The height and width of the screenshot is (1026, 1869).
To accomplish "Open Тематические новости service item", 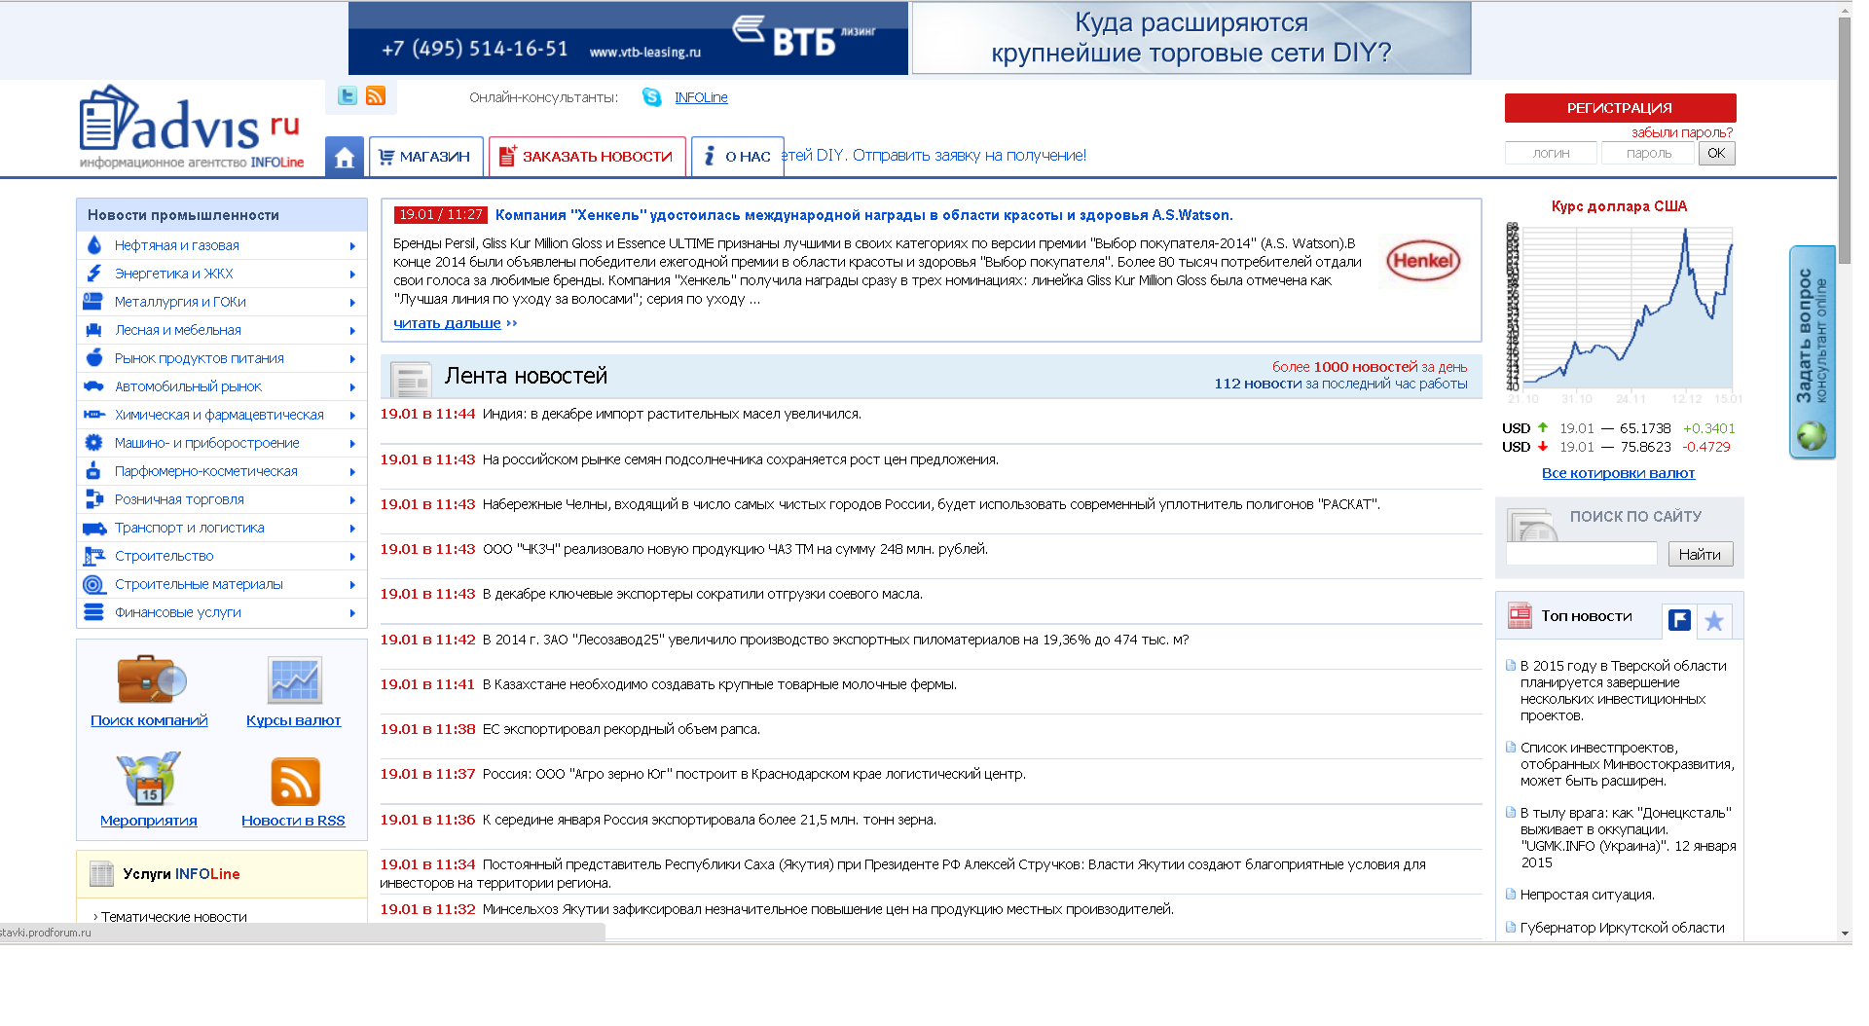I will point(173,917).
